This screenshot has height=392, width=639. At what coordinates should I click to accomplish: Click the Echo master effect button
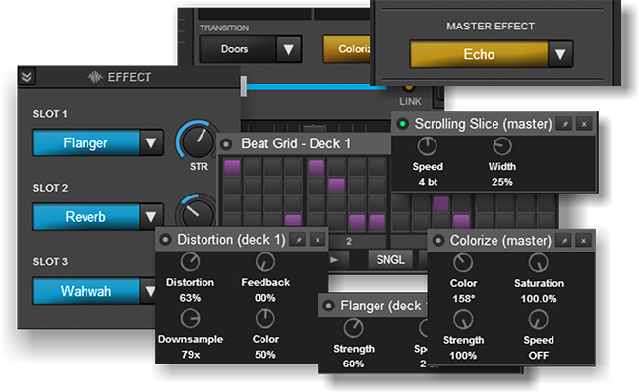(479, 54)
